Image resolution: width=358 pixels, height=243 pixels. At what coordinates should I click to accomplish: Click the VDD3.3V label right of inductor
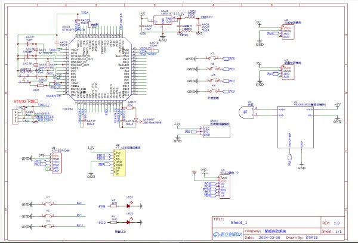[206, 17]
